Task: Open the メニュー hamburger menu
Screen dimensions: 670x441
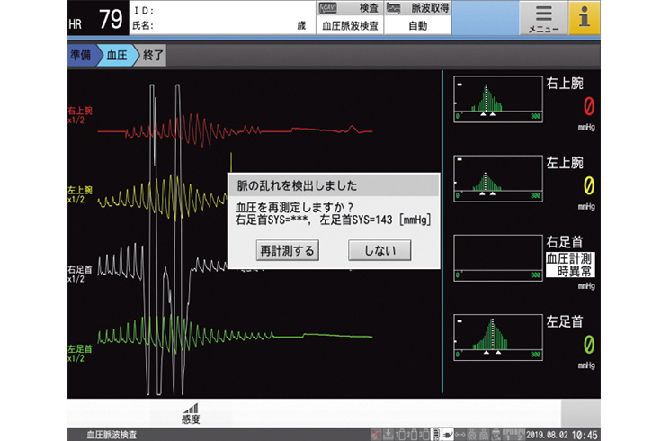Action: (543, 18)
